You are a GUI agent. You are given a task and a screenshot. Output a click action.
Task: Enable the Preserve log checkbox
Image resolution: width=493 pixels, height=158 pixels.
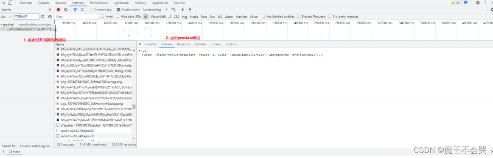coord(92,10)
